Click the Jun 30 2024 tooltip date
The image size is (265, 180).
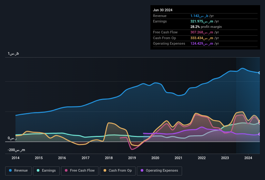[163, 10]
